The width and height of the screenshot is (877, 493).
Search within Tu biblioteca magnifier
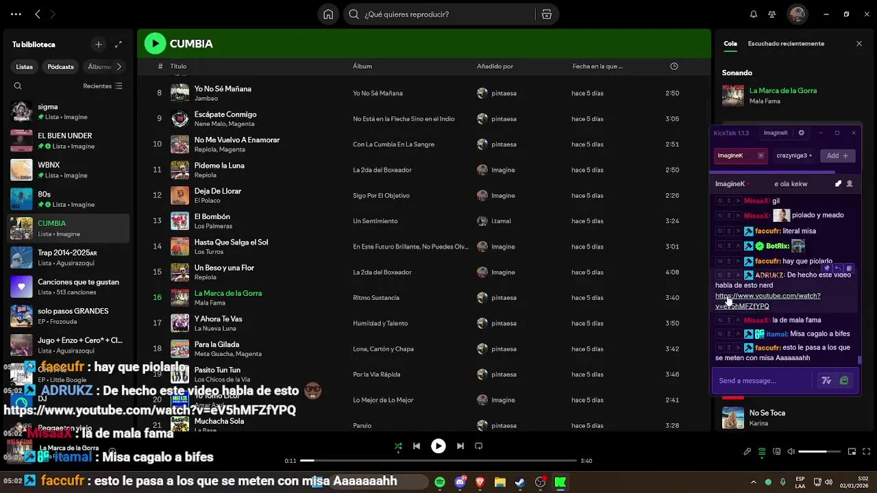point(18,86)
